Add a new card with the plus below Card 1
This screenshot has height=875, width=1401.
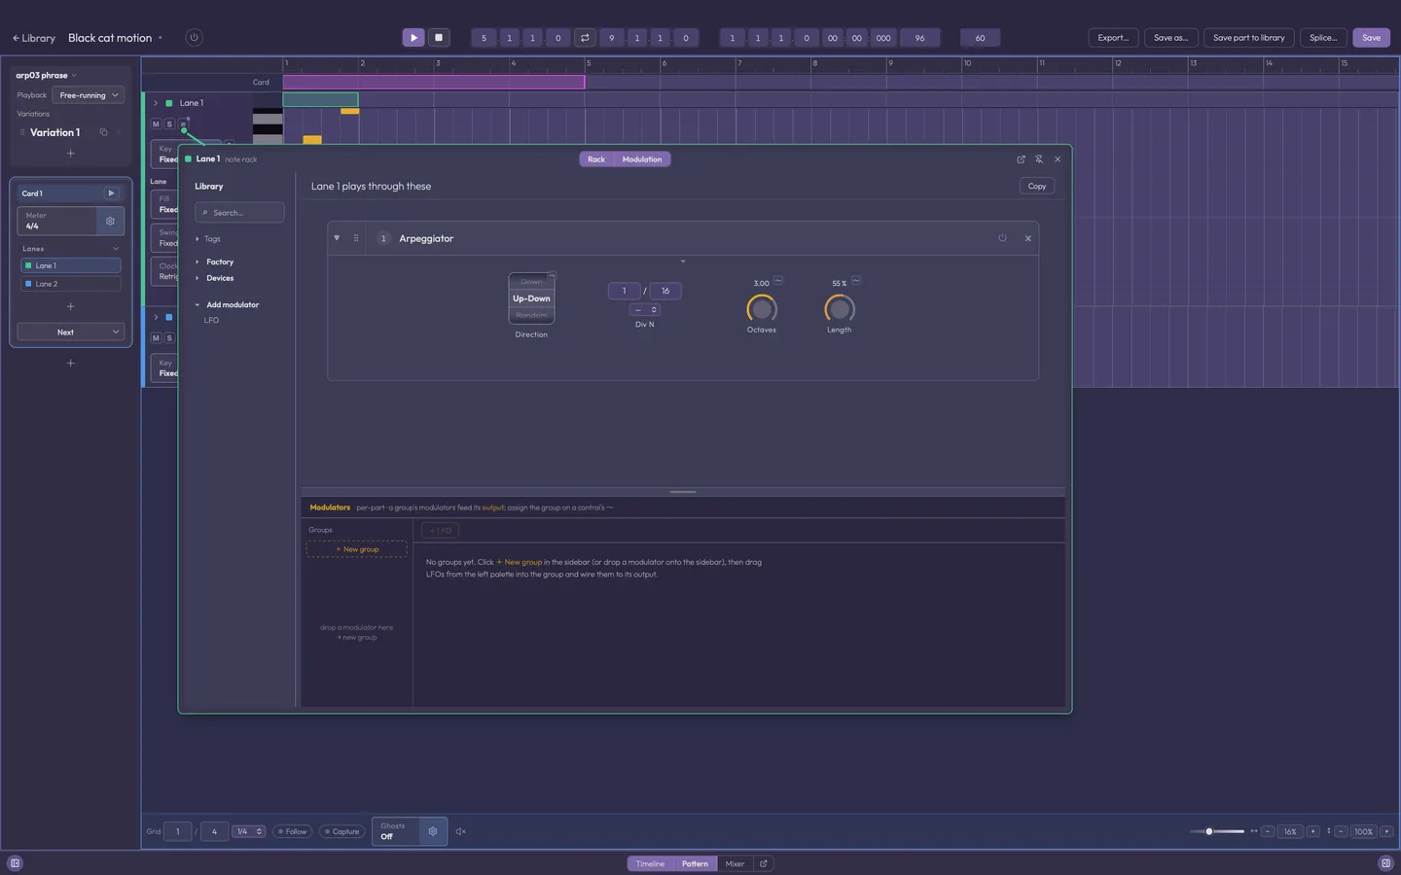[70, 363]
